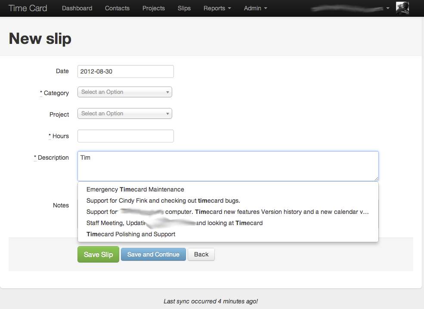Choose 'Timecard Polishing and Support' suggestion
Screen dimensions: 424x309
131,234
